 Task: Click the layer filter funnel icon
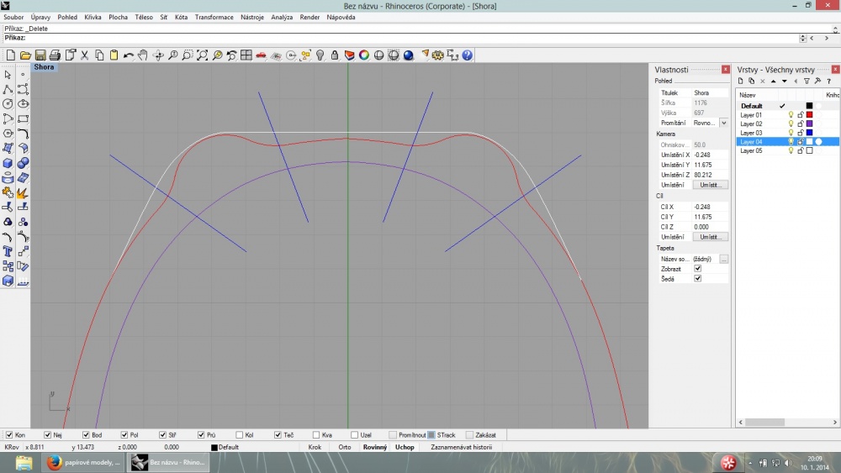(807, 81)
